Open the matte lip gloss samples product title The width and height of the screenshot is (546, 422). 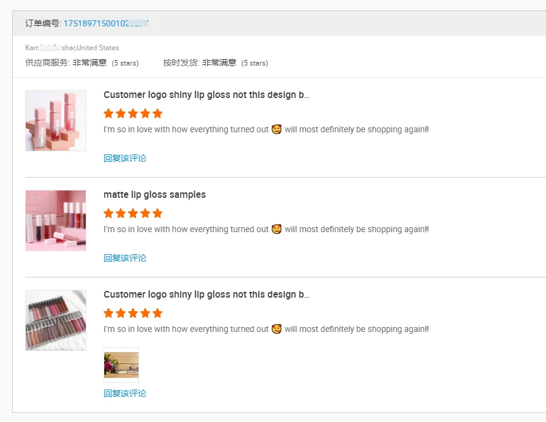(x=154, y=194)
